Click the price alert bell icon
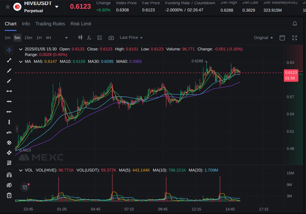Viewport: 306px width, 214px height. (295, 24)
